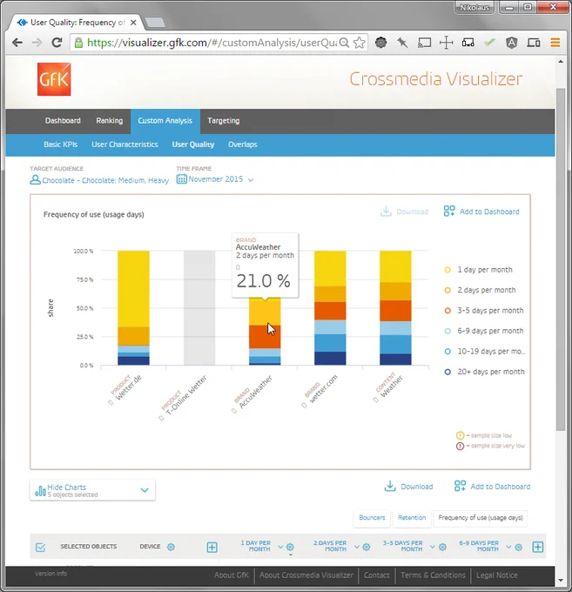The image size is (572, 592).
Task: Switch to Overlaps subtab
Action: (242, 145)
